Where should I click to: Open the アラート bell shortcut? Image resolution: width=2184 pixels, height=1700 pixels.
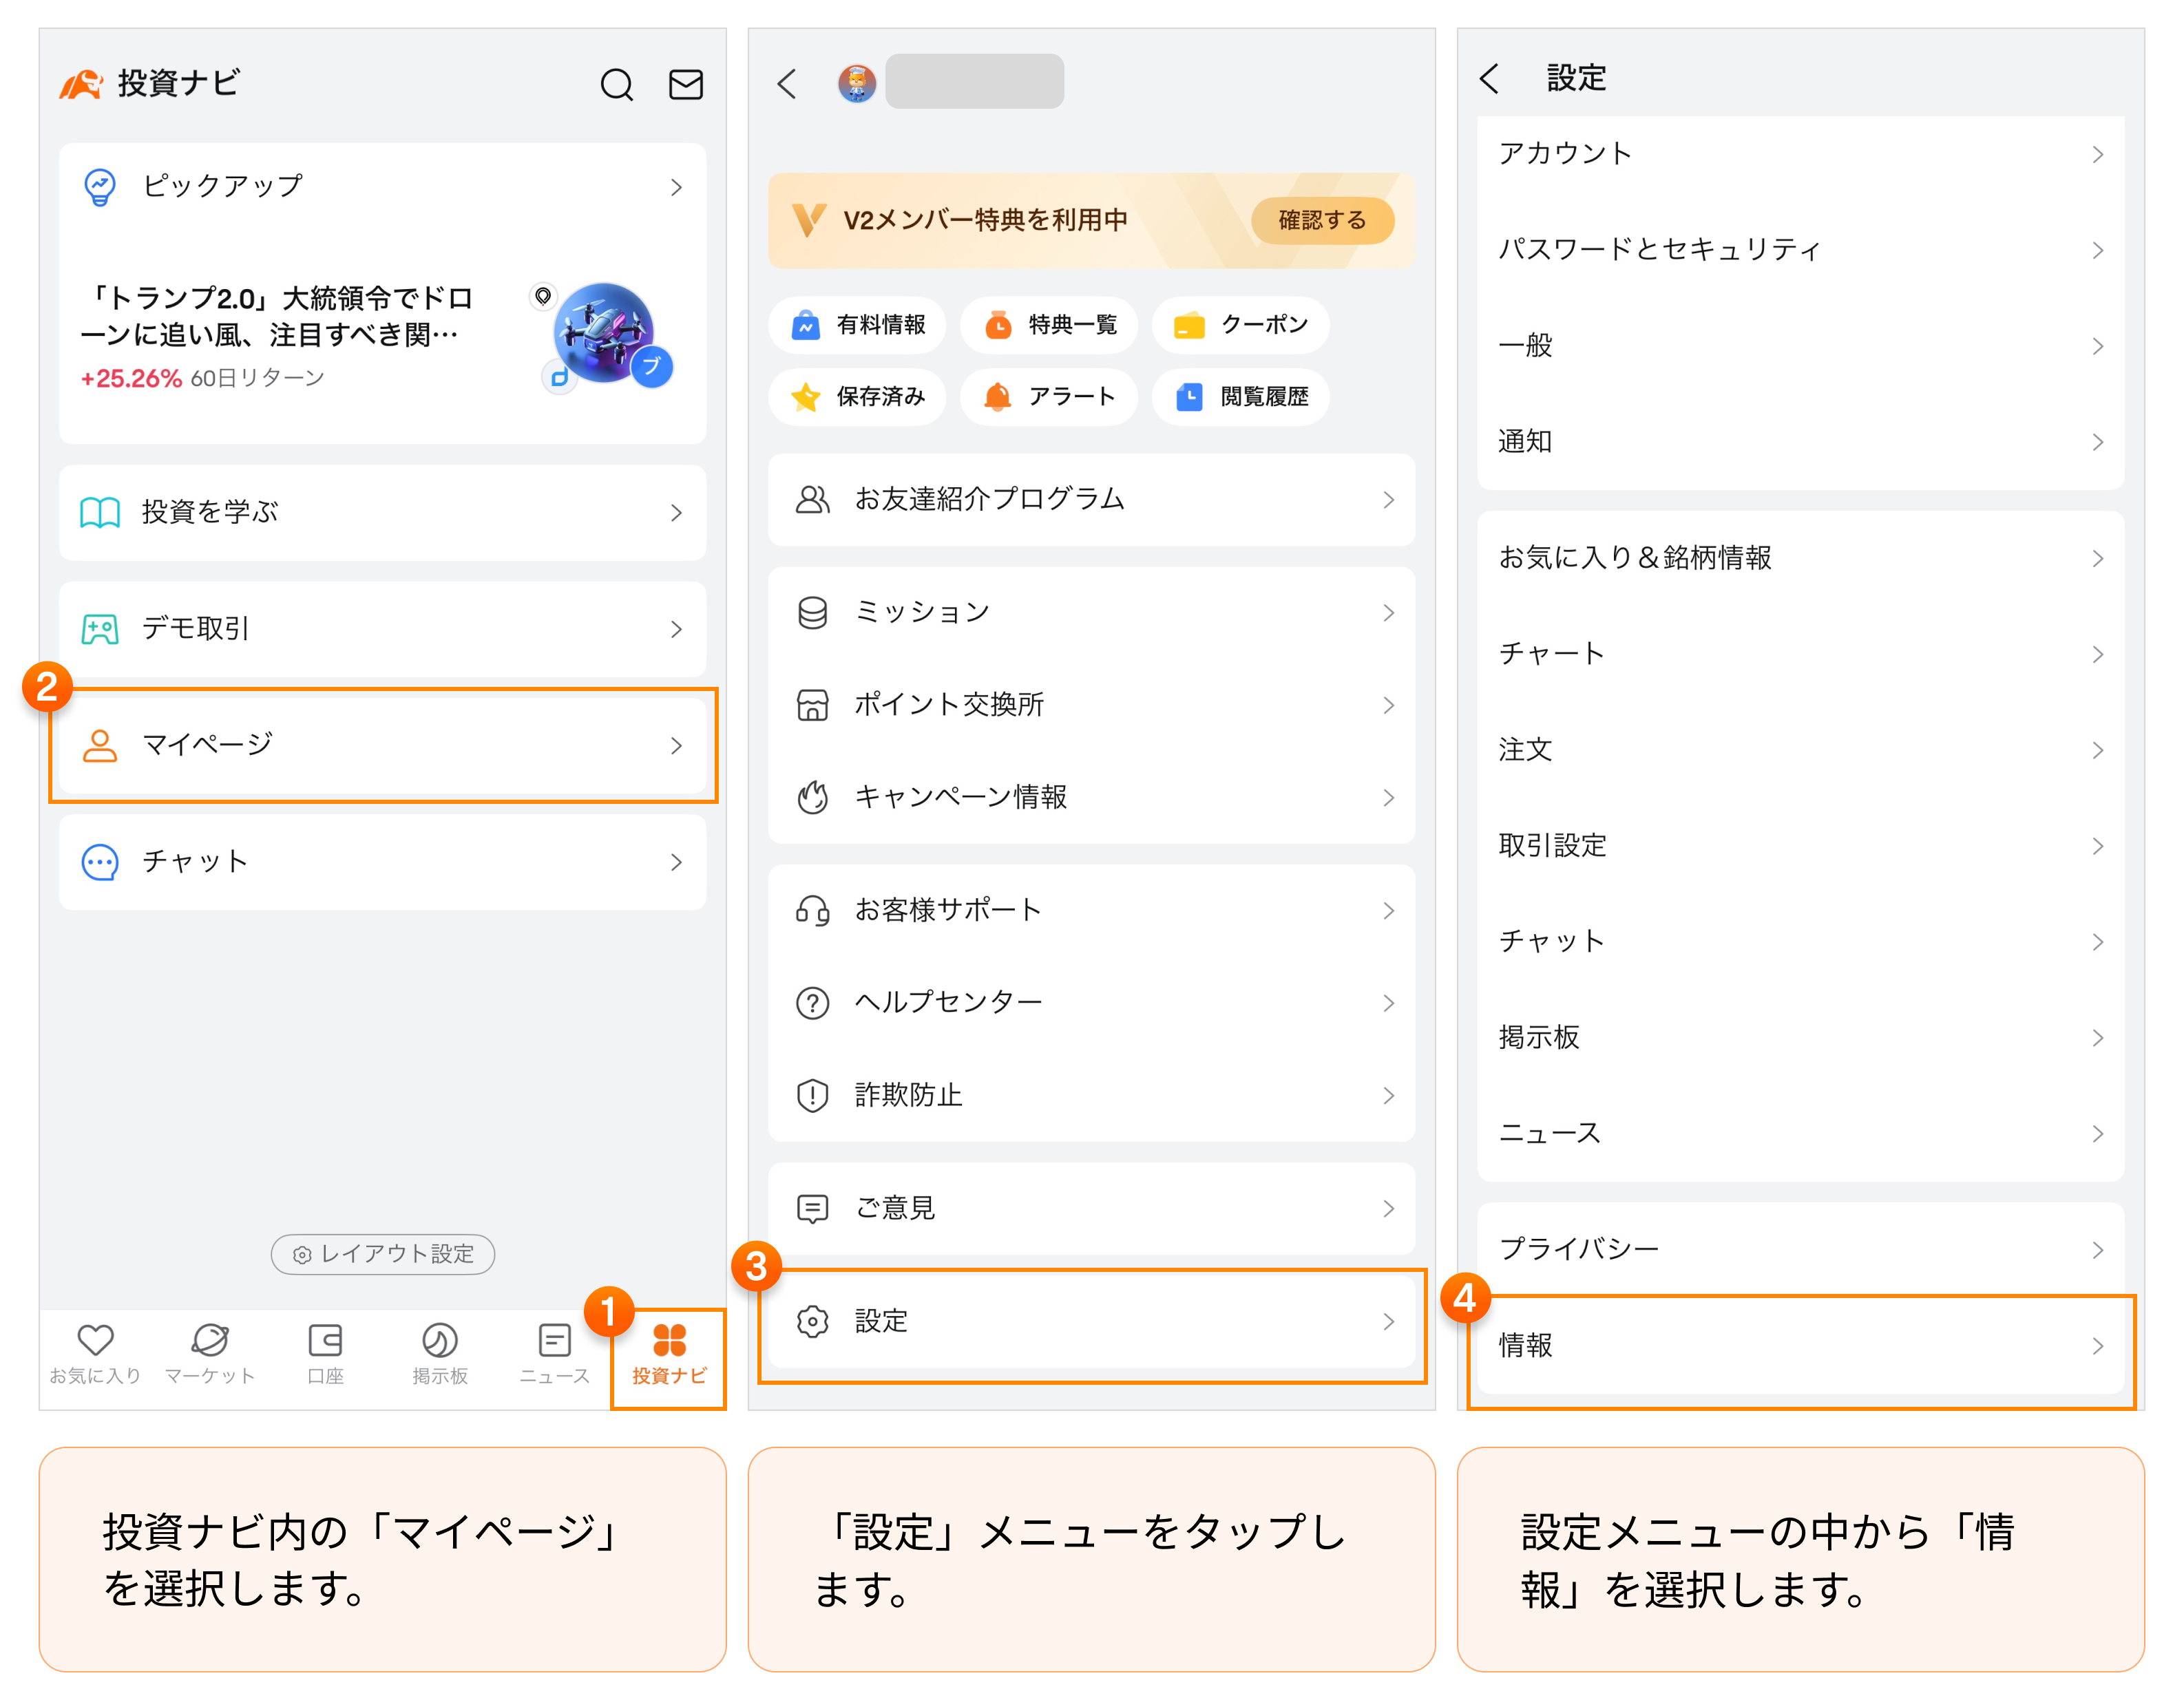(x=1049, y=396)
